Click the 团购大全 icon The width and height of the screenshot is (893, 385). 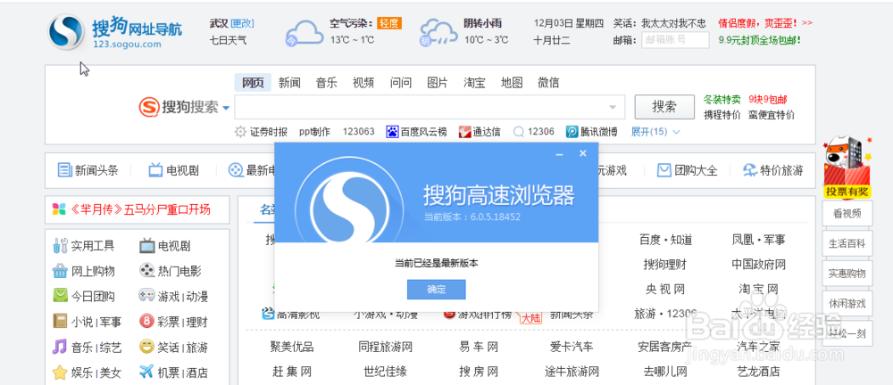(x=664, y=170)
